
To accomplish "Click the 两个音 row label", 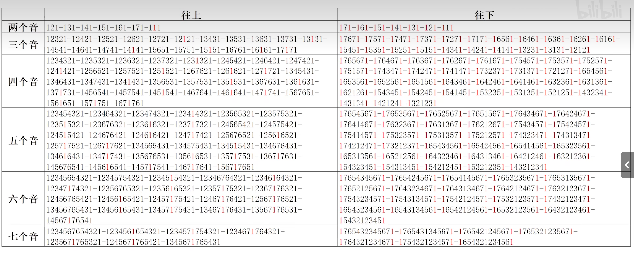I will (23, 27).
